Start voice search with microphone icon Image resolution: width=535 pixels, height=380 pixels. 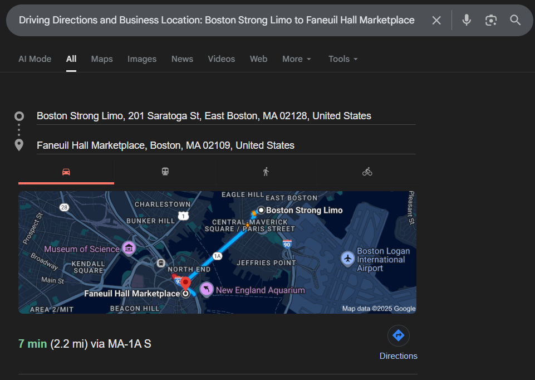467,21
